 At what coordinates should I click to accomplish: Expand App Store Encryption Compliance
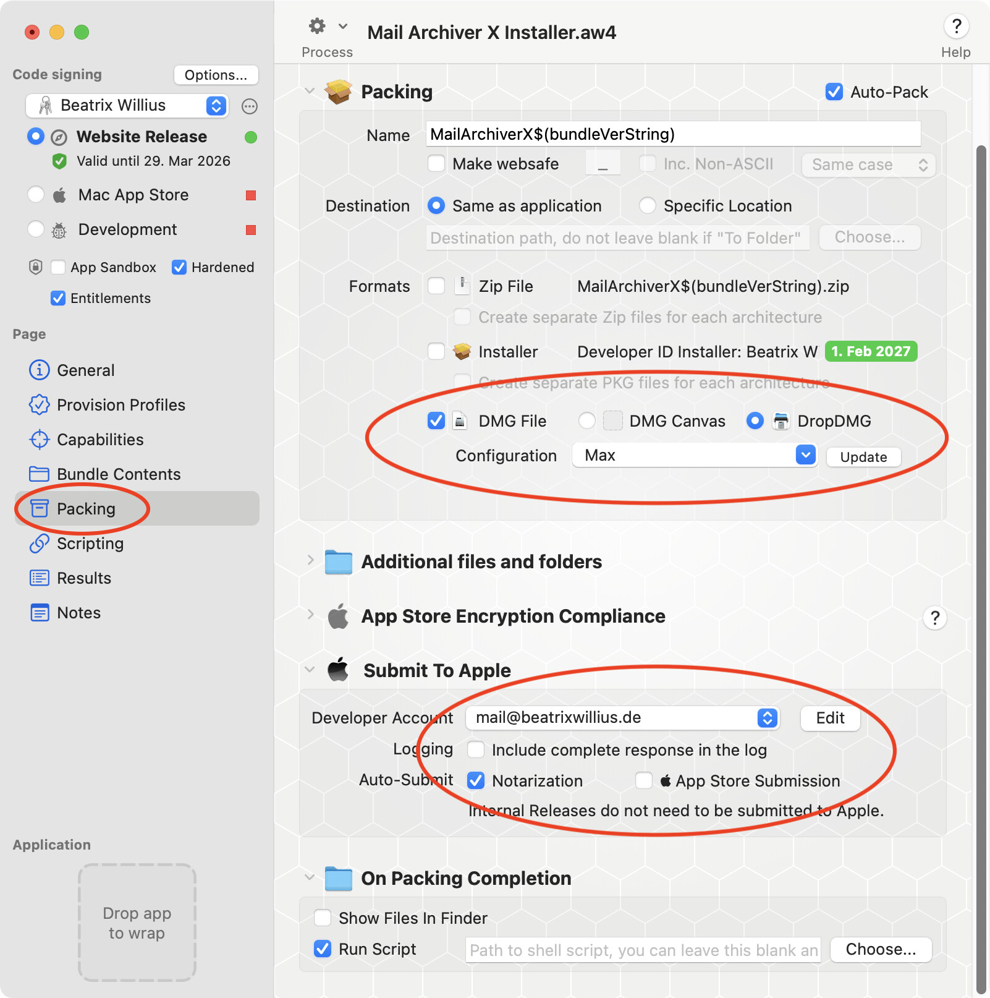[310, 614]
